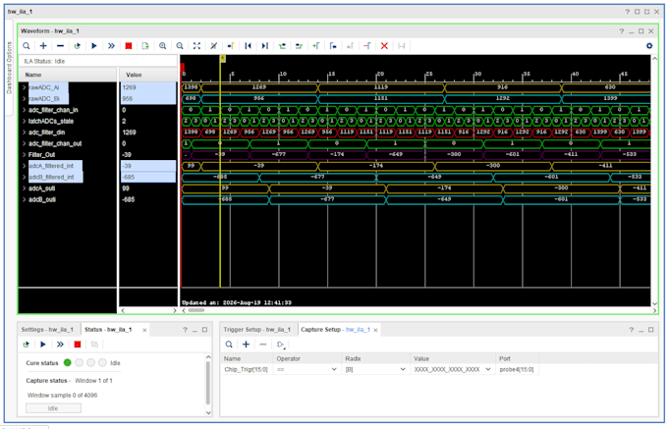This screenshot has width=668, height=429.
Task: Open waveform settings gear
Action: [649, 46]
